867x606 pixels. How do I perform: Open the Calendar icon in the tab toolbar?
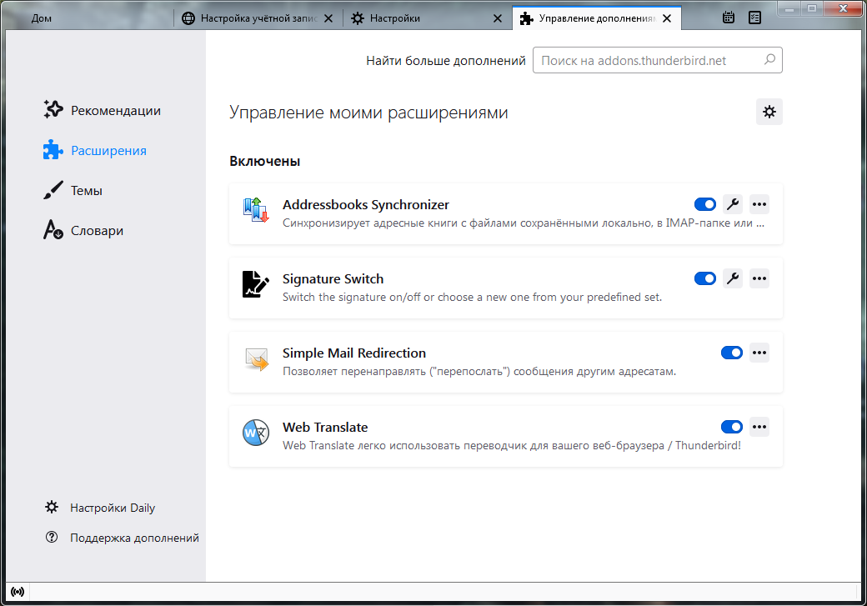pyautogui.click(x=728, y=17)
